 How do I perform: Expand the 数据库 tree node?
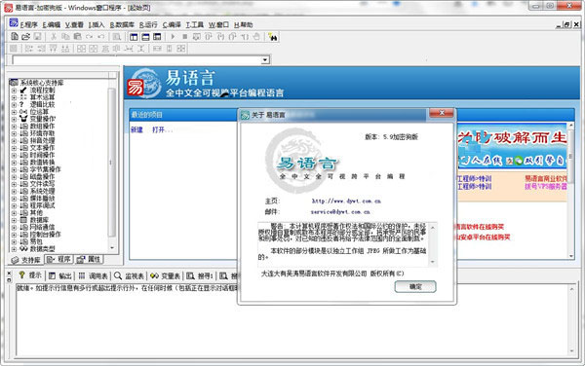point(14,220)
